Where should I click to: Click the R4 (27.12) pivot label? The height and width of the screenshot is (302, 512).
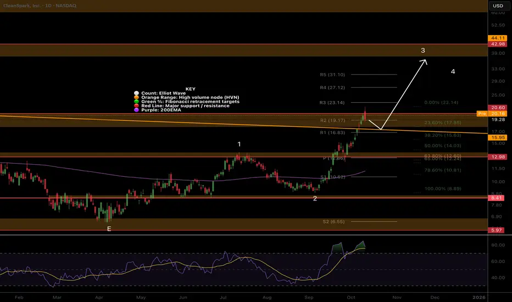click(x=332, y=87)
